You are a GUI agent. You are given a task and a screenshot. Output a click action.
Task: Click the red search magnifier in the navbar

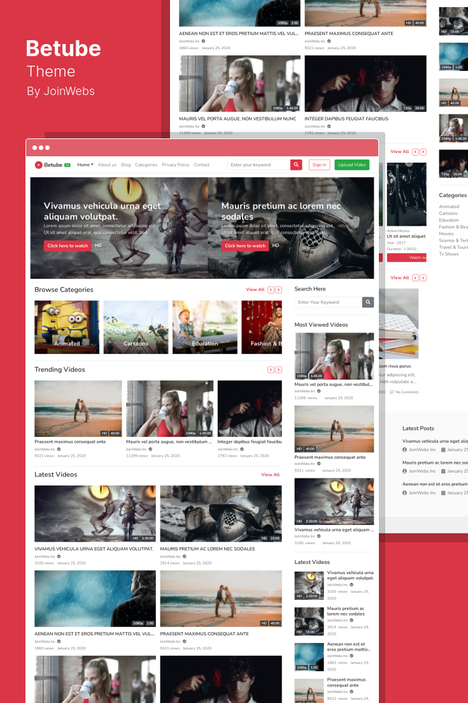click(x=296, y=165)
